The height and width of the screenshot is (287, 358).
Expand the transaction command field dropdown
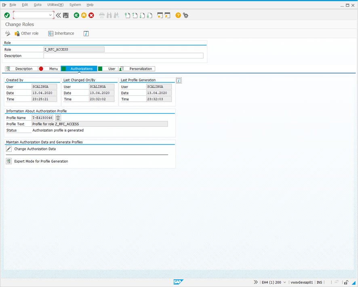coord(51,15)
